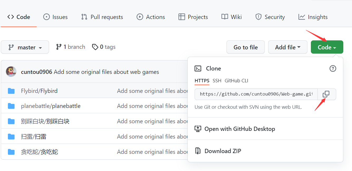Click cuntou0906's profile avatar
352x171 pixels.
point(11,72)
